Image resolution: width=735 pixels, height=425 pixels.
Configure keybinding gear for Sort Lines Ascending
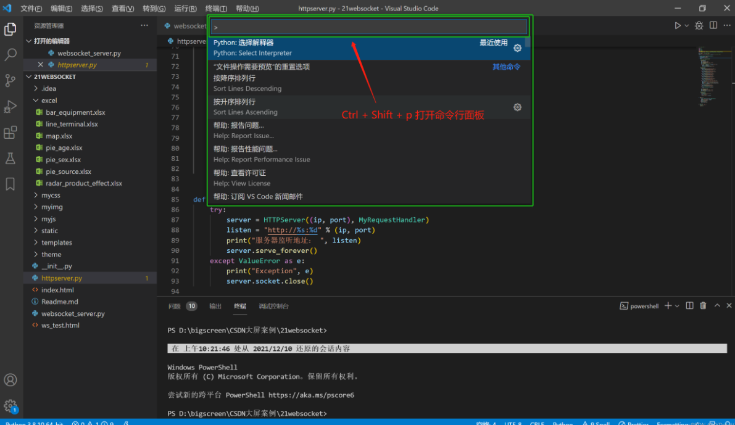click(518, 107)
